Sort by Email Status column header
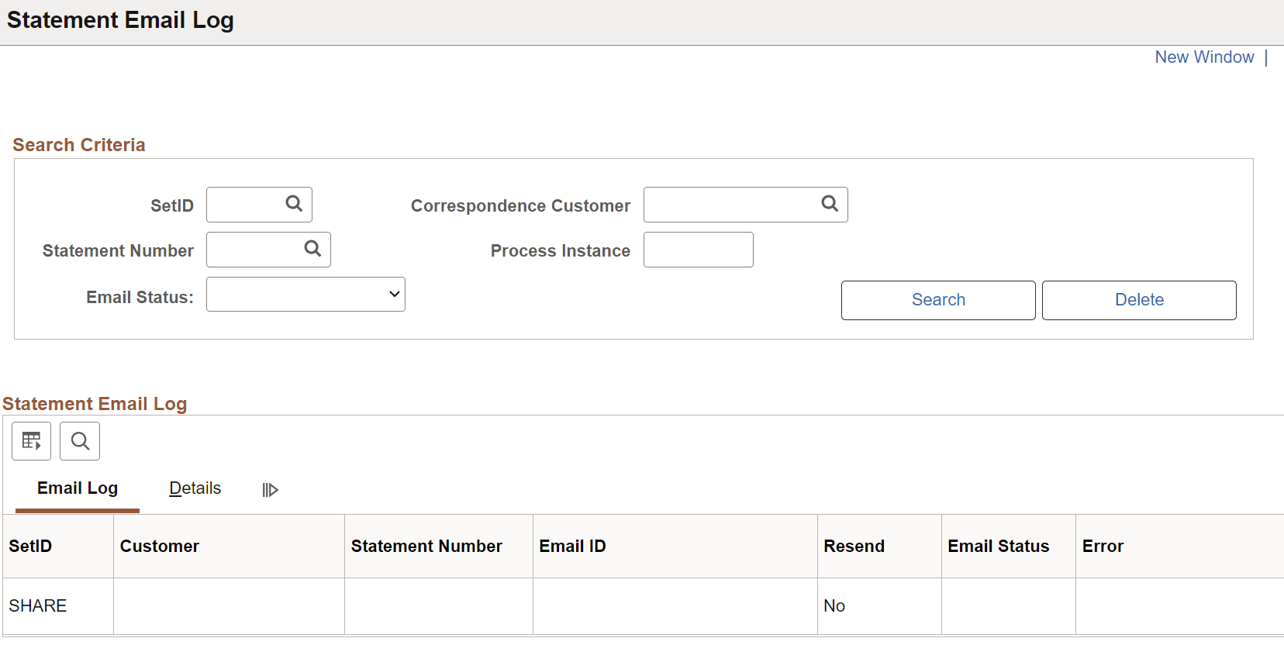 tap(999, 547)
